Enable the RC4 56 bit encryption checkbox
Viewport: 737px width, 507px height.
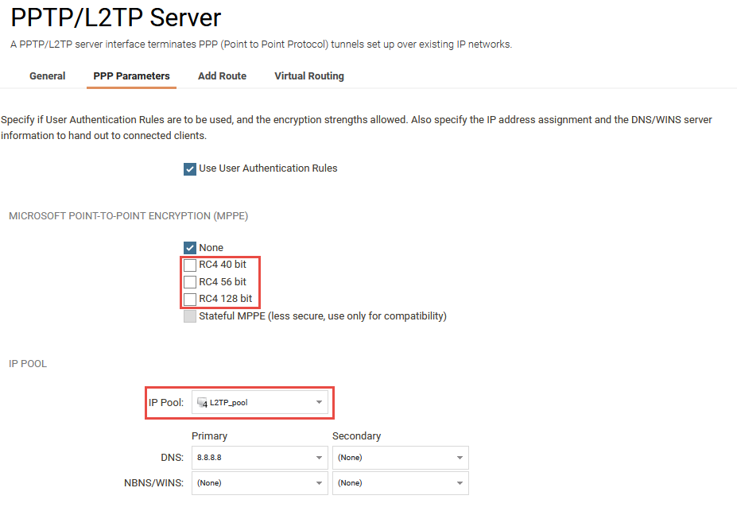click(190, 281)
